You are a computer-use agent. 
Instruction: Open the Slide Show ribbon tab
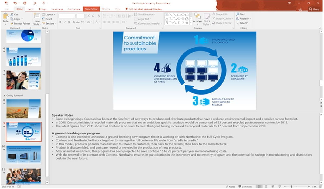coord(91,9)
